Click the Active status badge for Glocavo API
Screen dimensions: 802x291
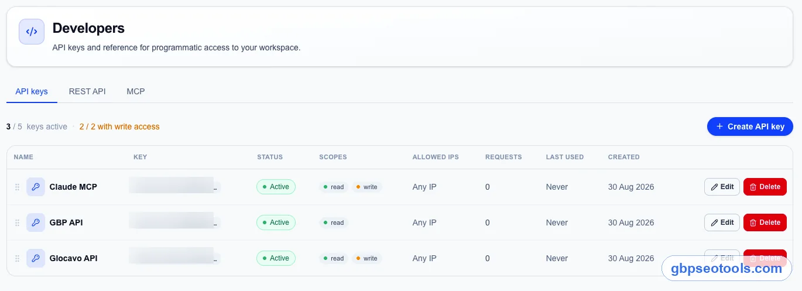click(276, 258)
